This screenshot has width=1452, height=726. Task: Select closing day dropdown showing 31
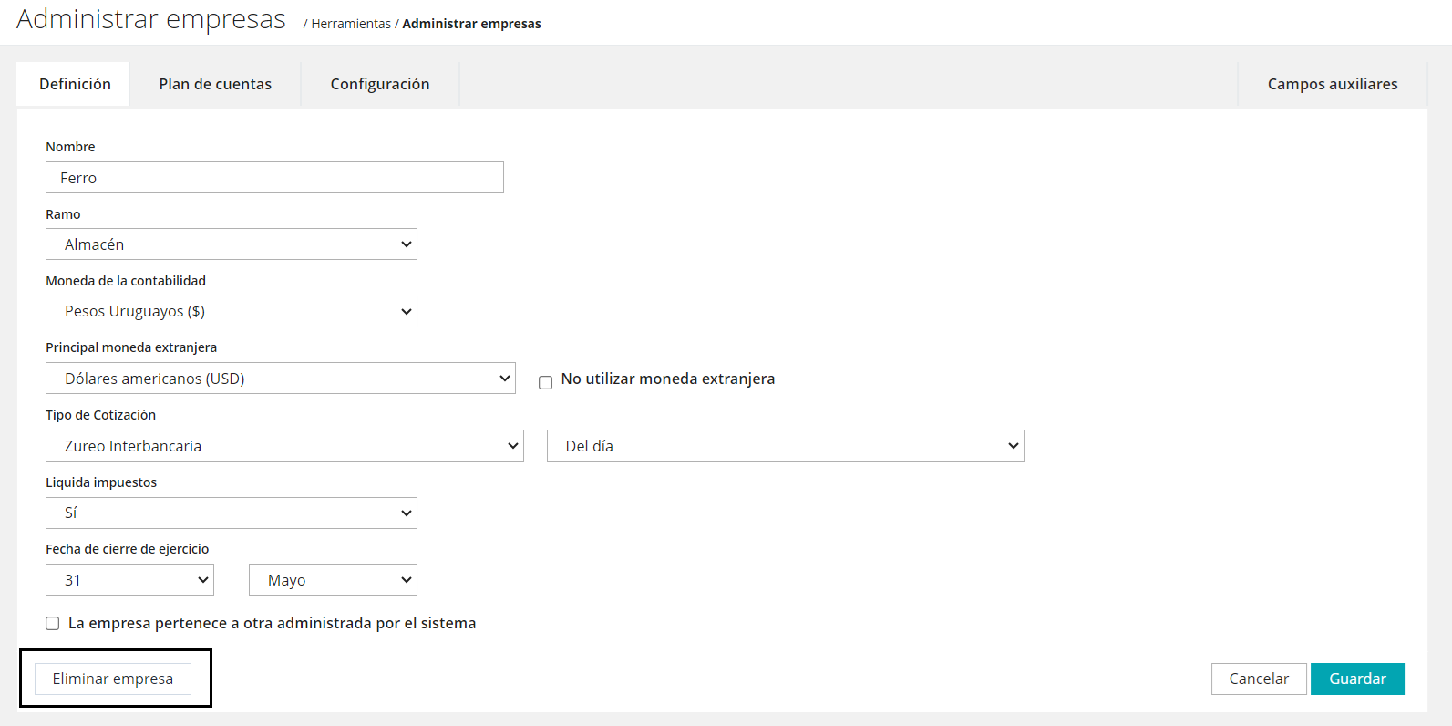pyautogui.click(x=129, y=580)
